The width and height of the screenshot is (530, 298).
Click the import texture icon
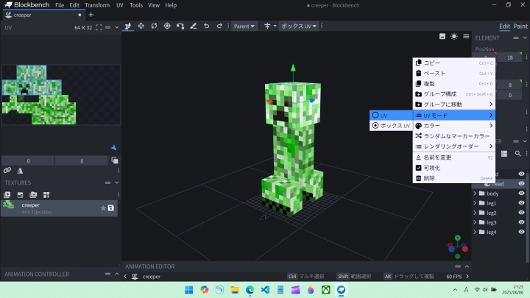click(x=7, y=194)
